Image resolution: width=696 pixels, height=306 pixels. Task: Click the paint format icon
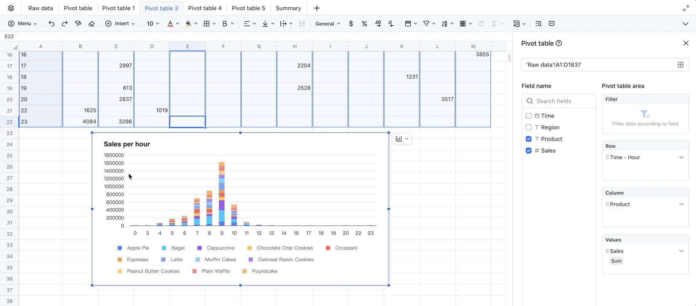point(78,24)
